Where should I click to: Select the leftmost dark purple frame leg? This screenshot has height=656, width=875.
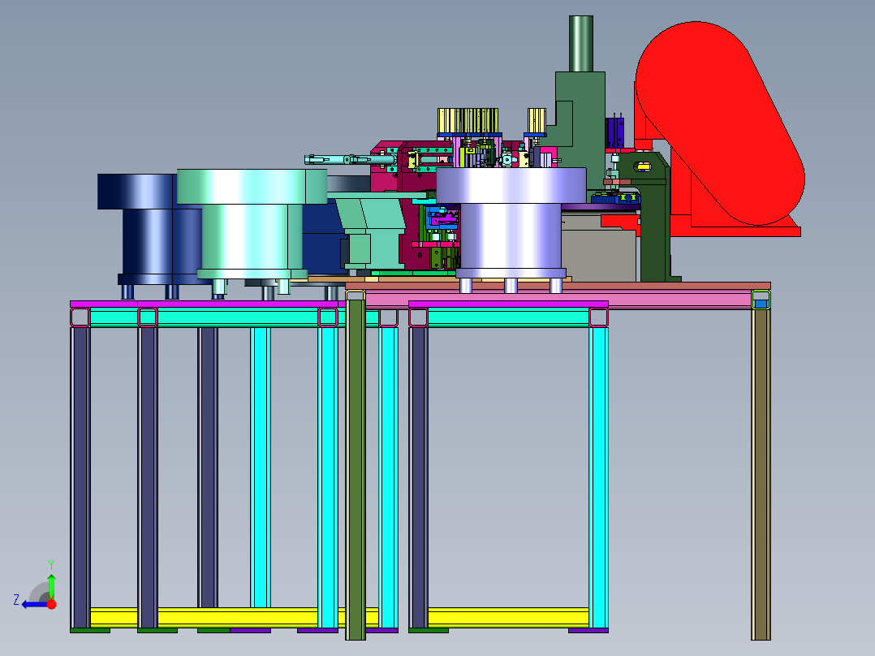[80, 477]
